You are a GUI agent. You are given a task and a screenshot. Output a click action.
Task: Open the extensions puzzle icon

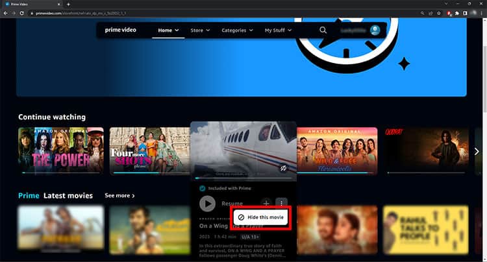coord(457,13)
